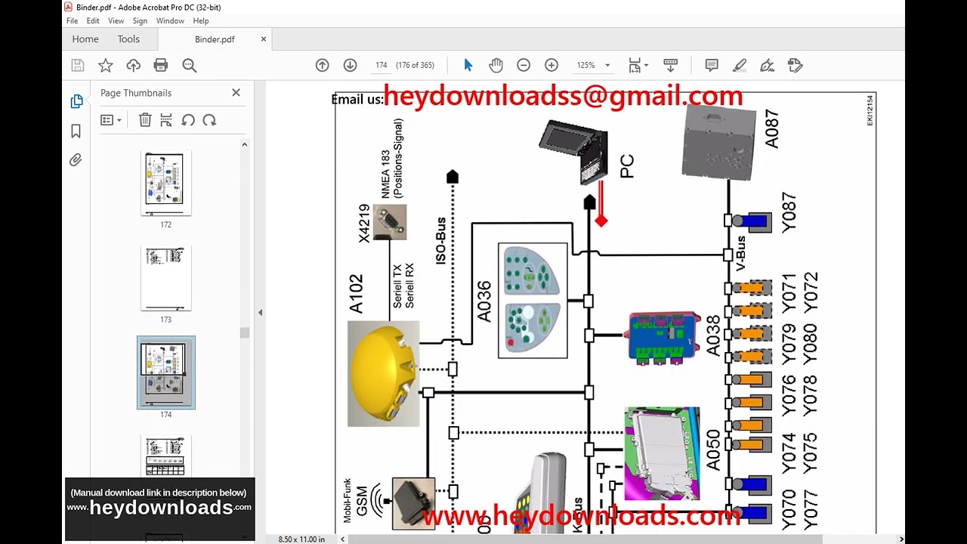967x544 pixels.
Task: Open the File menu
Action: point(72,21)
